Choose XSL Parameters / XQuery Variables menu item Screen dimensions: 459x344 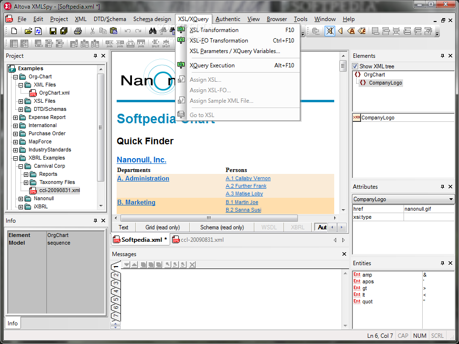click(x=238, y=51)
